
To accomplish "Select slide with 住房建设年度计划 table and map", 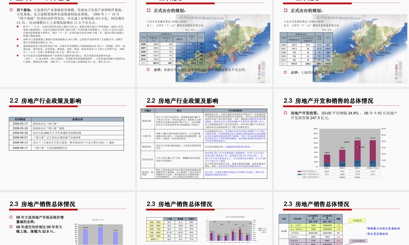I will point(204,43).
